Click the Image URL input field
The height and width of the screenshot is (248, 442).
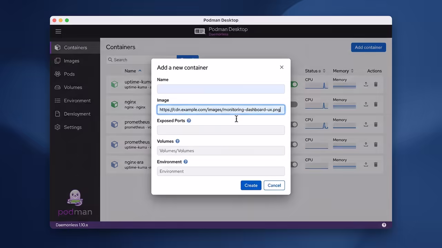point(221,110)
